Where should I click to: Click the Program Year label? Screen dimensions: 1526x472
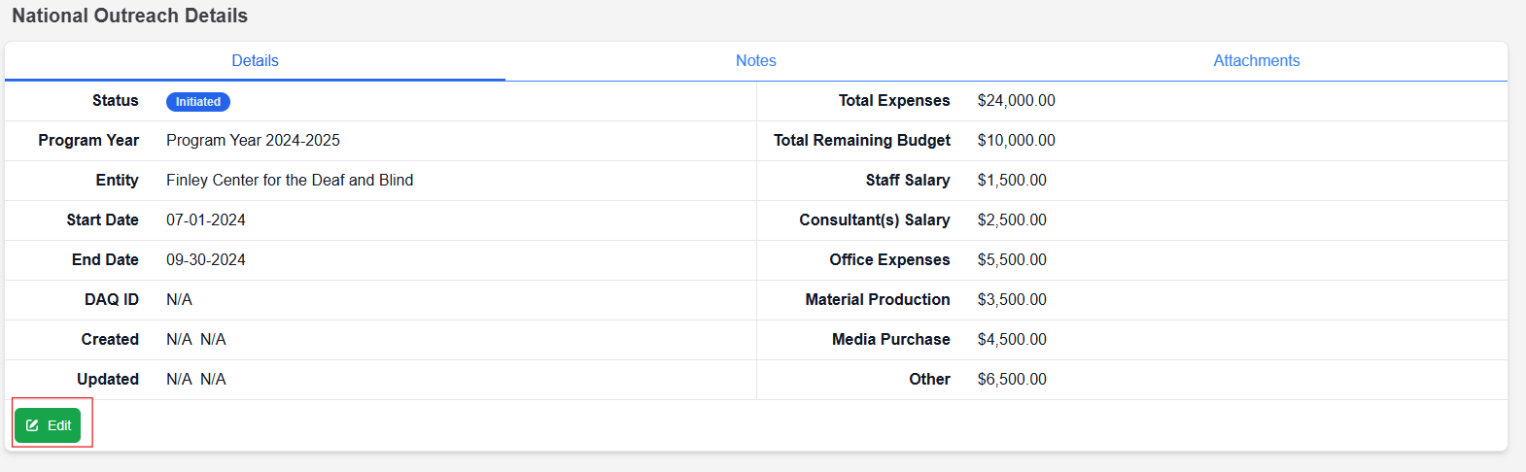[x=88, y=140]
